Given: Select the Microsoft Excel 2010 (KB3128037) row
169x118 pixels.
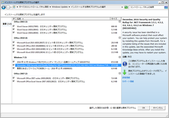Looking at the screenshot, I should point(68,43).
